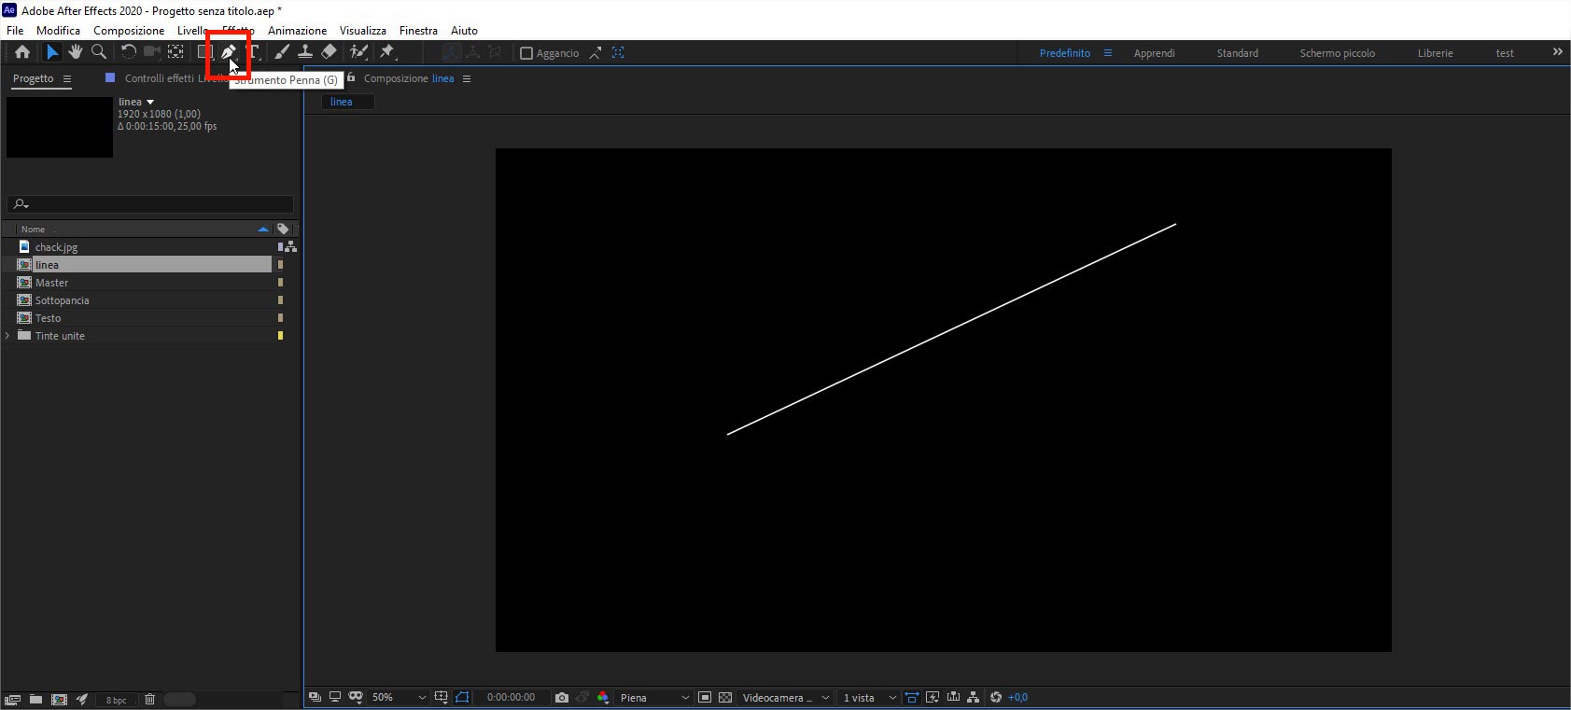Toggle mask and shape path visibility

[462, 697]
